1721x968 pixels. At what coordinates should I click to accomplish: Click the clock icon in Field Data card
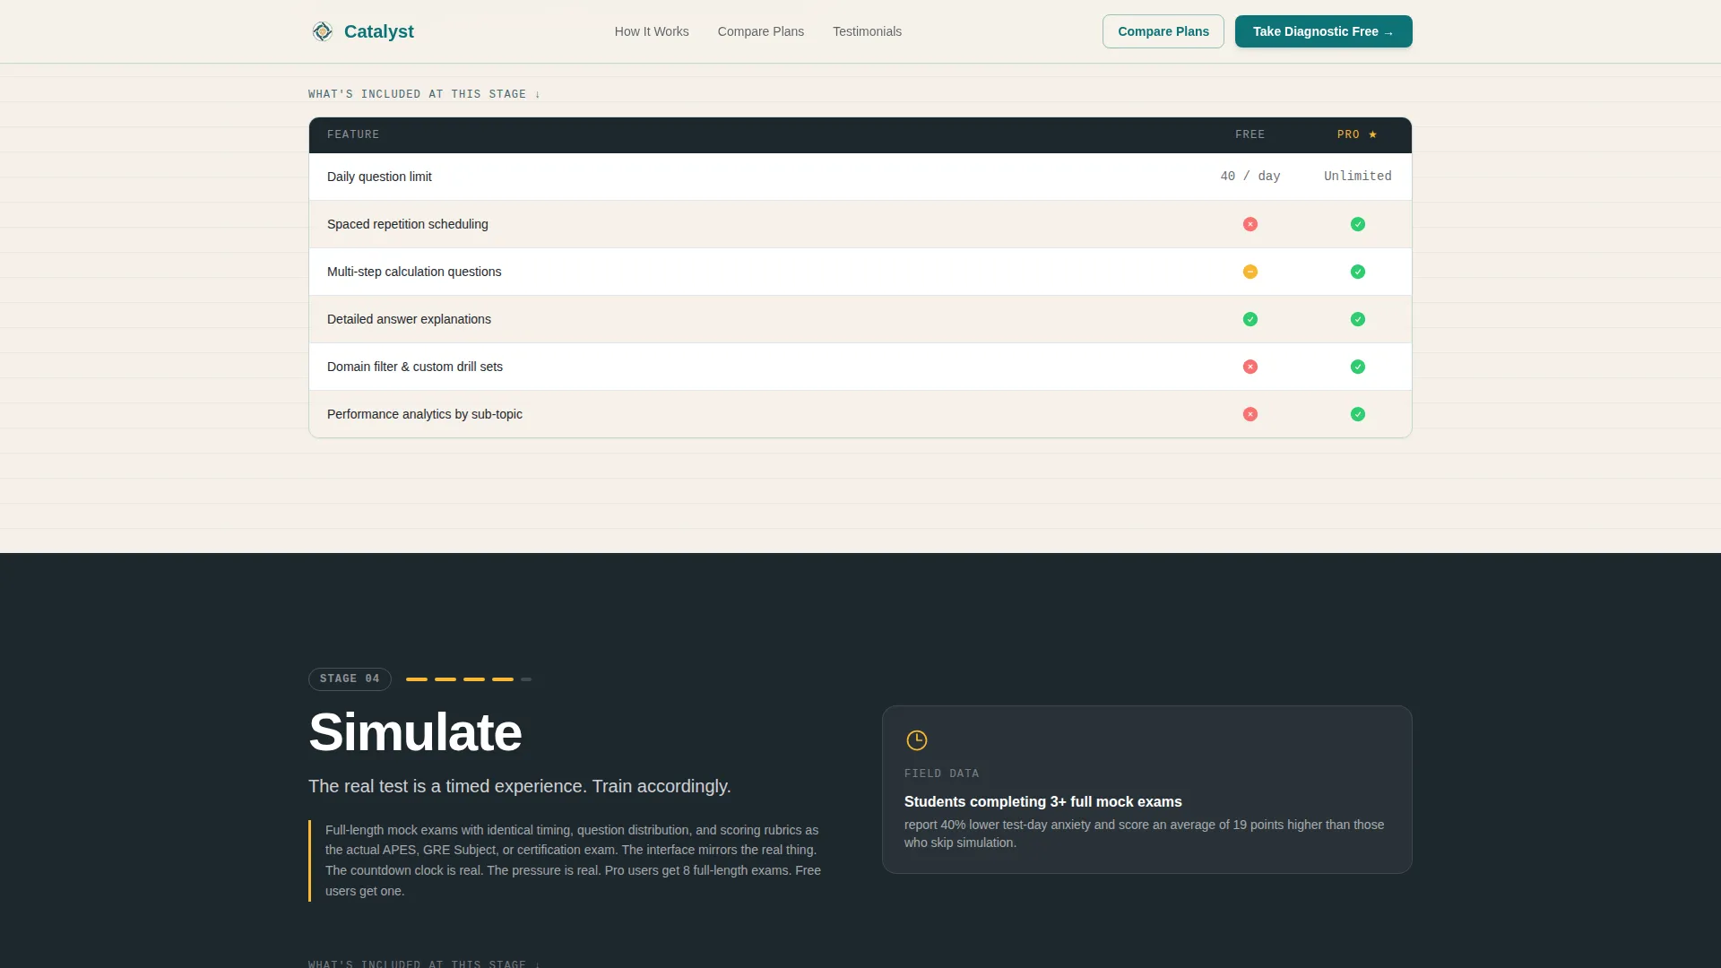point(916,740)
